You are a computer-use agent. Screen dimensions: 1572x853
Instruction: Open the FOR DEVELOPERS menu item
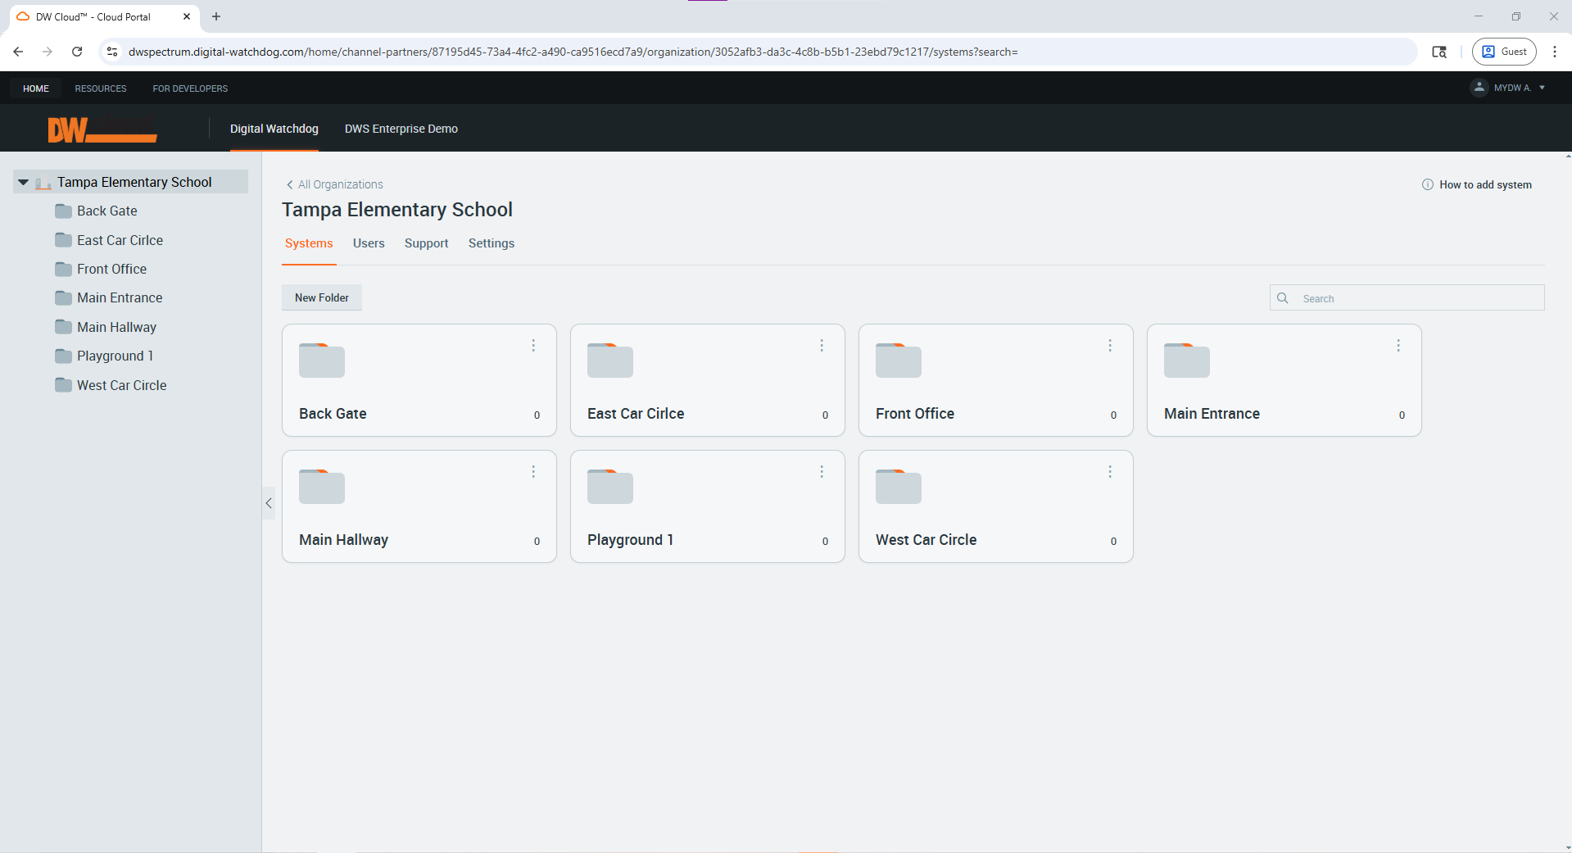190,88
